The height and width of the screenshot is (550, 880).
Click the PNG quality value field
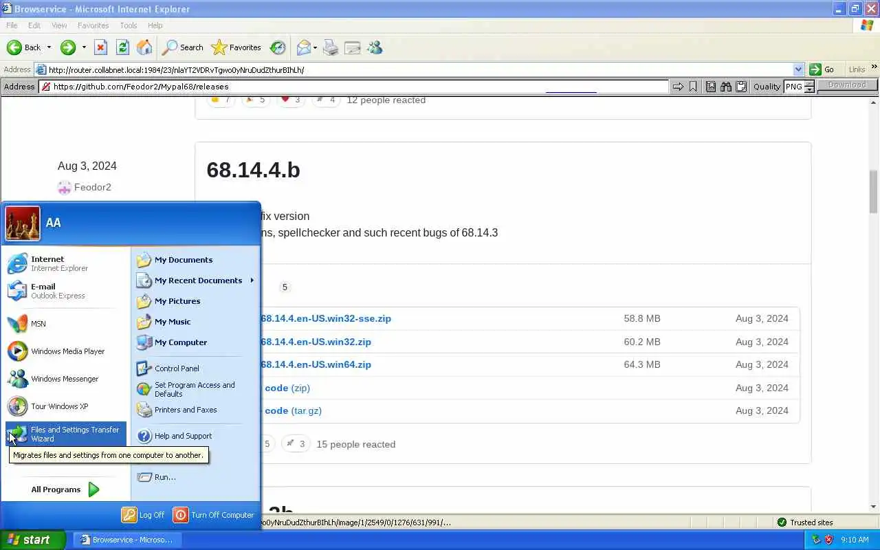tap(793, 87)
